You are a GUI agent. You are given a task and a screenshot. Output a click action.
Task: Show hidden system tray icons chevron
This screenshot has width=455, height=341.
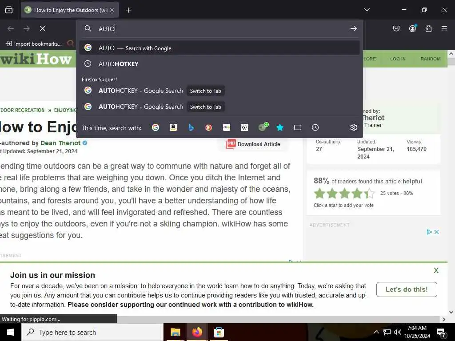(x=376, y=332)
